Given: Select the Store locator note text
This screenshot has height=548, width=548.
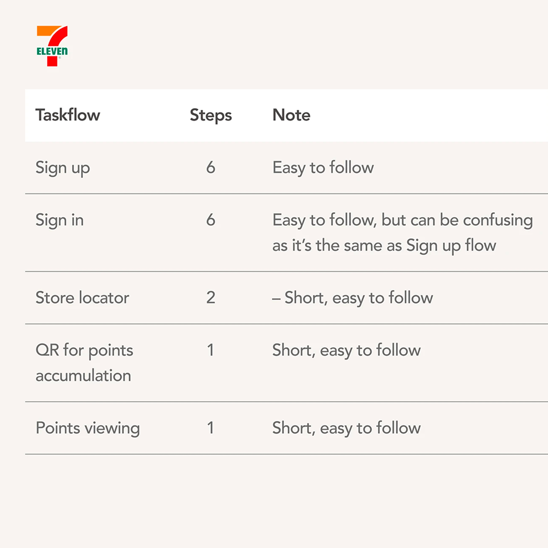Looking at the screenshot, I should pyautogui.click(x=352, y=298).
